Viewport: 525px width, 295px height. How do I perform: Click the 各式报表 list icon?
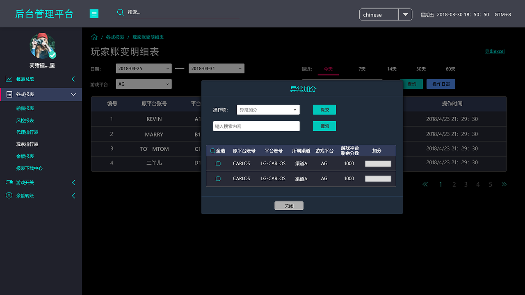[9, 94]
